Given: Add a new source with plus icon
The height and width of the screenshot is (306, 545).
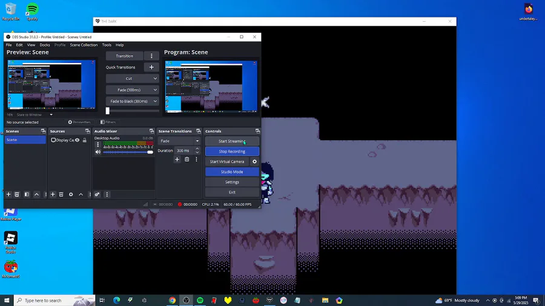Looking at the screenshot, I should [x=53, y=194].
